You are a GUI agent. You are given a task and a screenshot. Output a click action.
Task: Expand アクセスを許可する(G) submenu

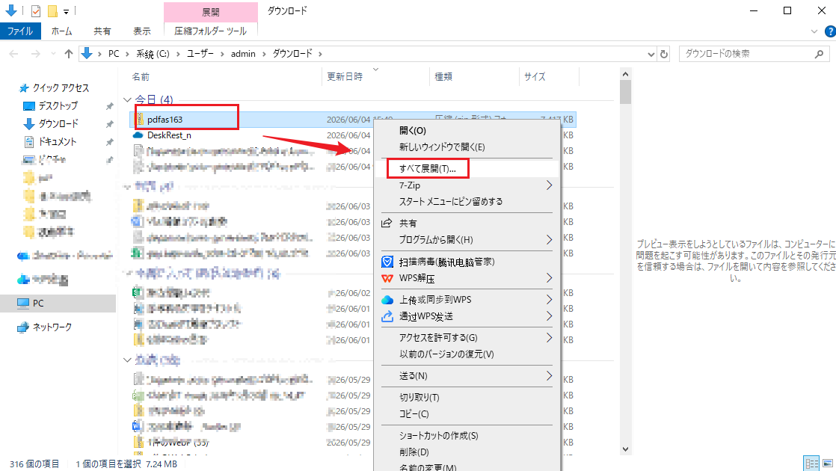pyautogui.click(x=549, y=338)
